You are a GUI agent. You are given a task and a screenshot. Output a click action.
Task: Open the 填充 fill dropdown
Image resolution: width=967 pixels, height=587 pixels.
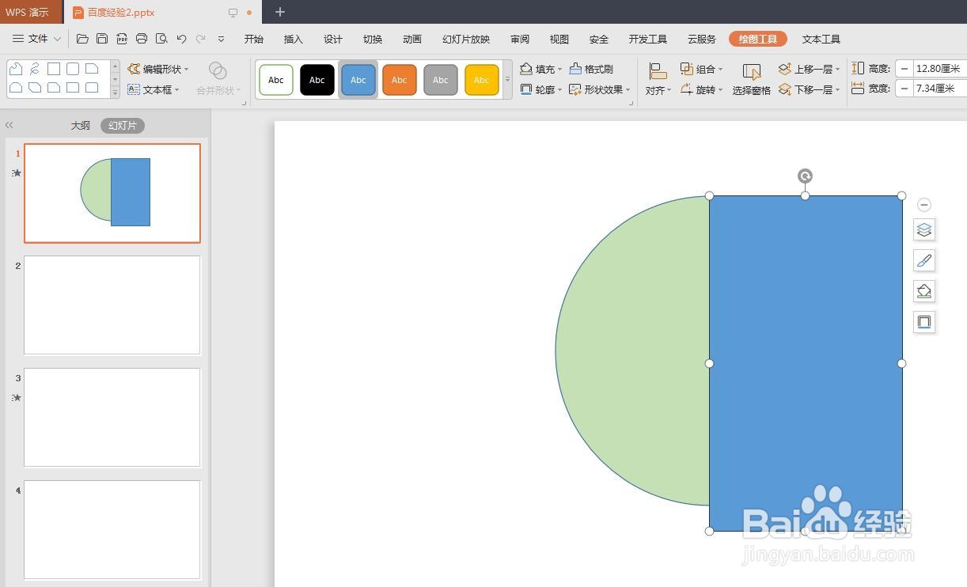pyautogui.click(x=541, y=69)
